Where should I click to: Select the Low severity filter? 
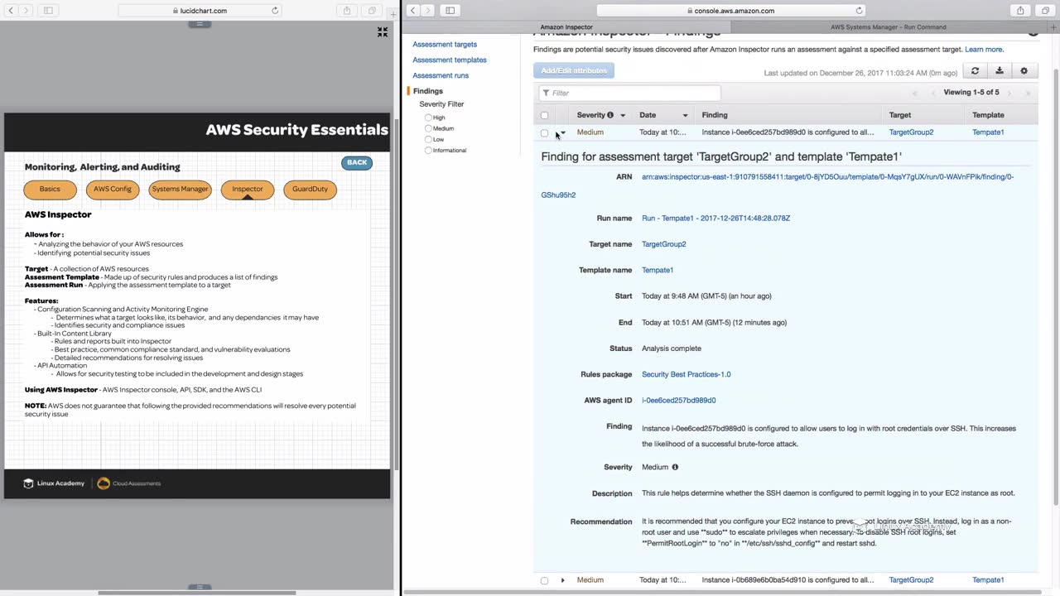tap(428, 139)
